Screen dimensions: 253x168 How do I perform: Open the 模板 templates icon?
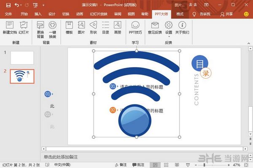click(70, 26)
